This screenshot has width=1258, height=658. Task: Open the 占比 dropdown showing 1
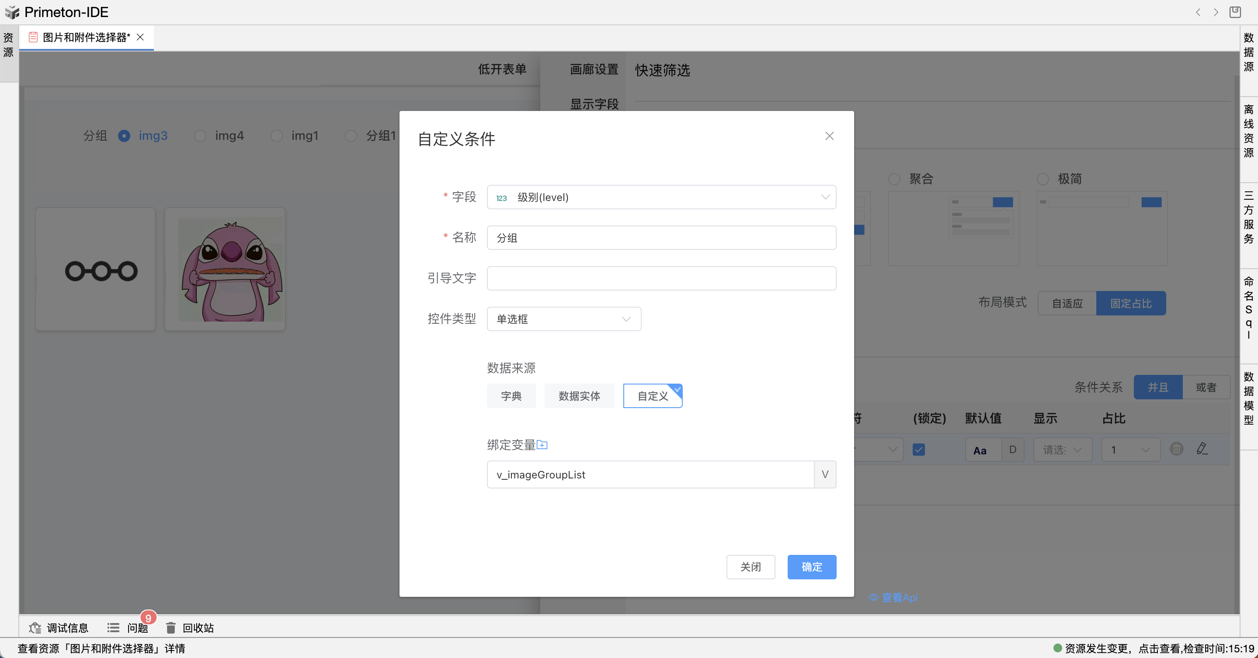click(x=1130, y=450)
